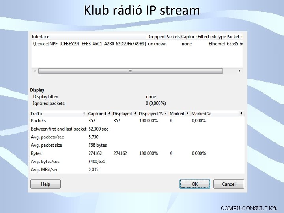Click the Marked % column sort arrow
Image resolution: width=284 pixels, height=213 pixels.
click(x=241, y=113)
